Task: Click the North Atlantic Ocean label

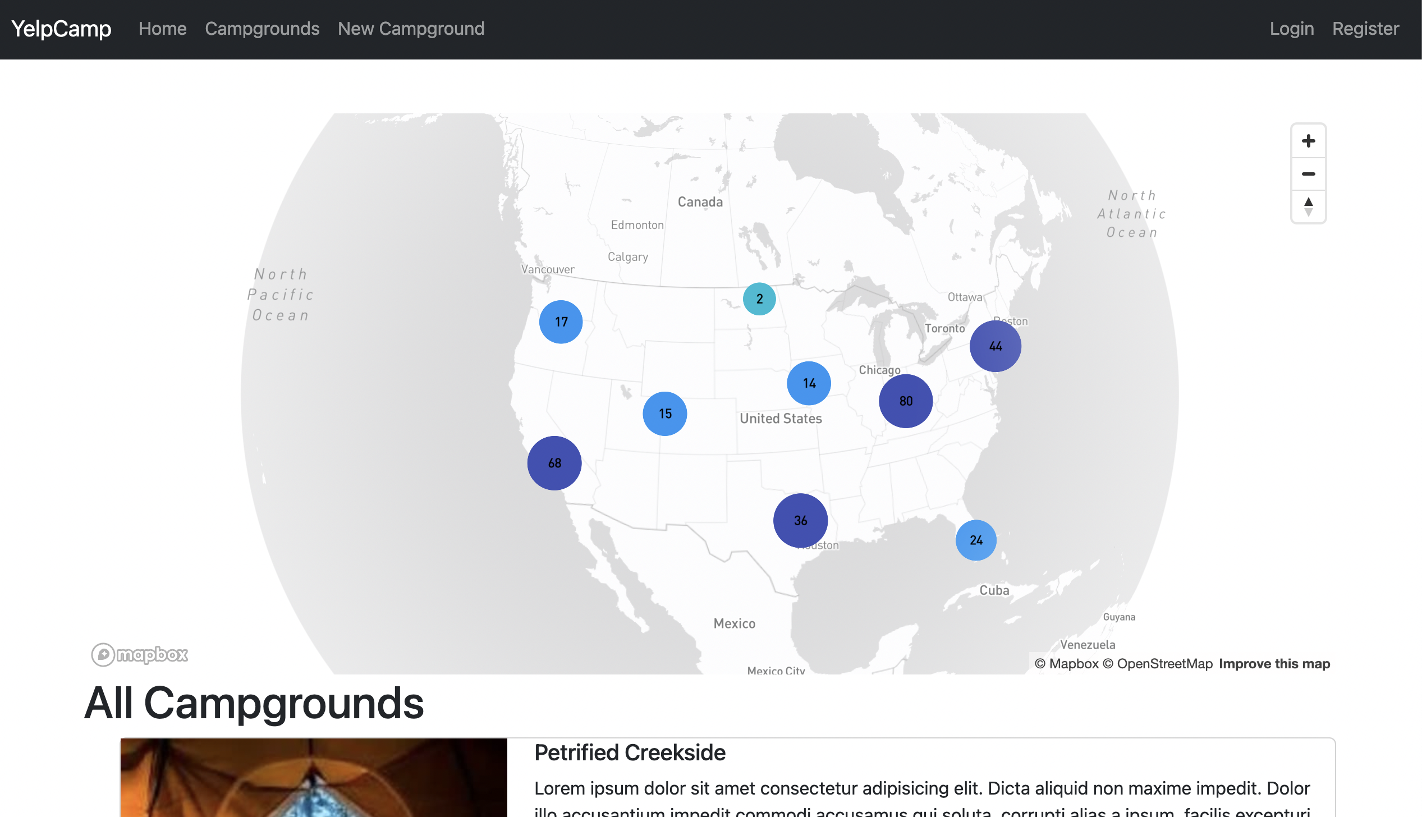Action: 1132,214
